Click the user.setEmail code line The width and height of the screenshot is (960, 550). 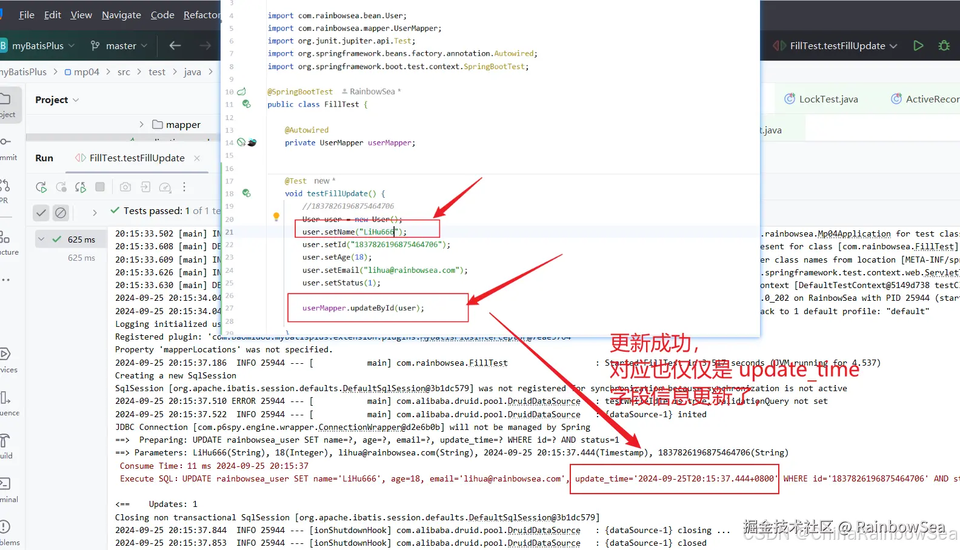pyautogui.click(x=385, y=270)
